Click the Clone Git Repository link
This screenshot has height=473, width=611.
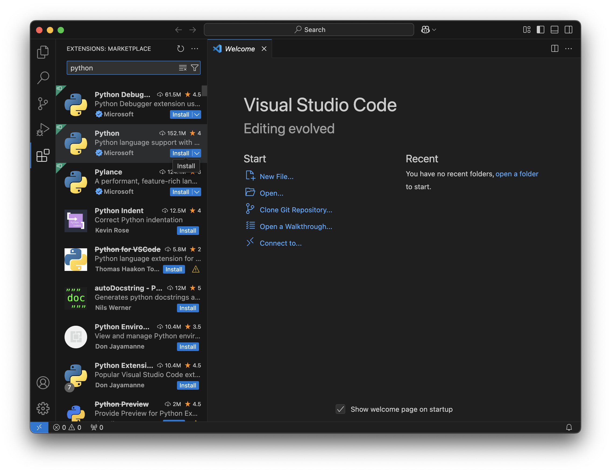click(x=296, y=210)
